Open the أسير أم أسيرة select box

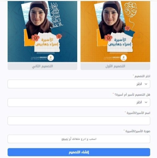[x=79, y=102]
